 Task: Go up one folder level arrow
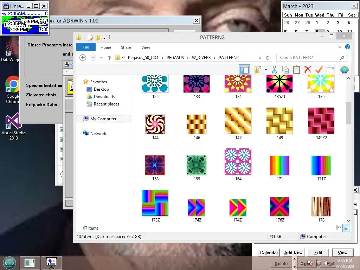click(109, 58)
